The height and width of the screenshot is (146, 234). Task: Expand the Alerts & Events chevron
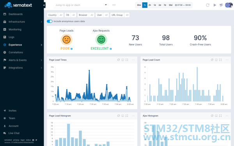pyautogui.click(x=41, y=60)
